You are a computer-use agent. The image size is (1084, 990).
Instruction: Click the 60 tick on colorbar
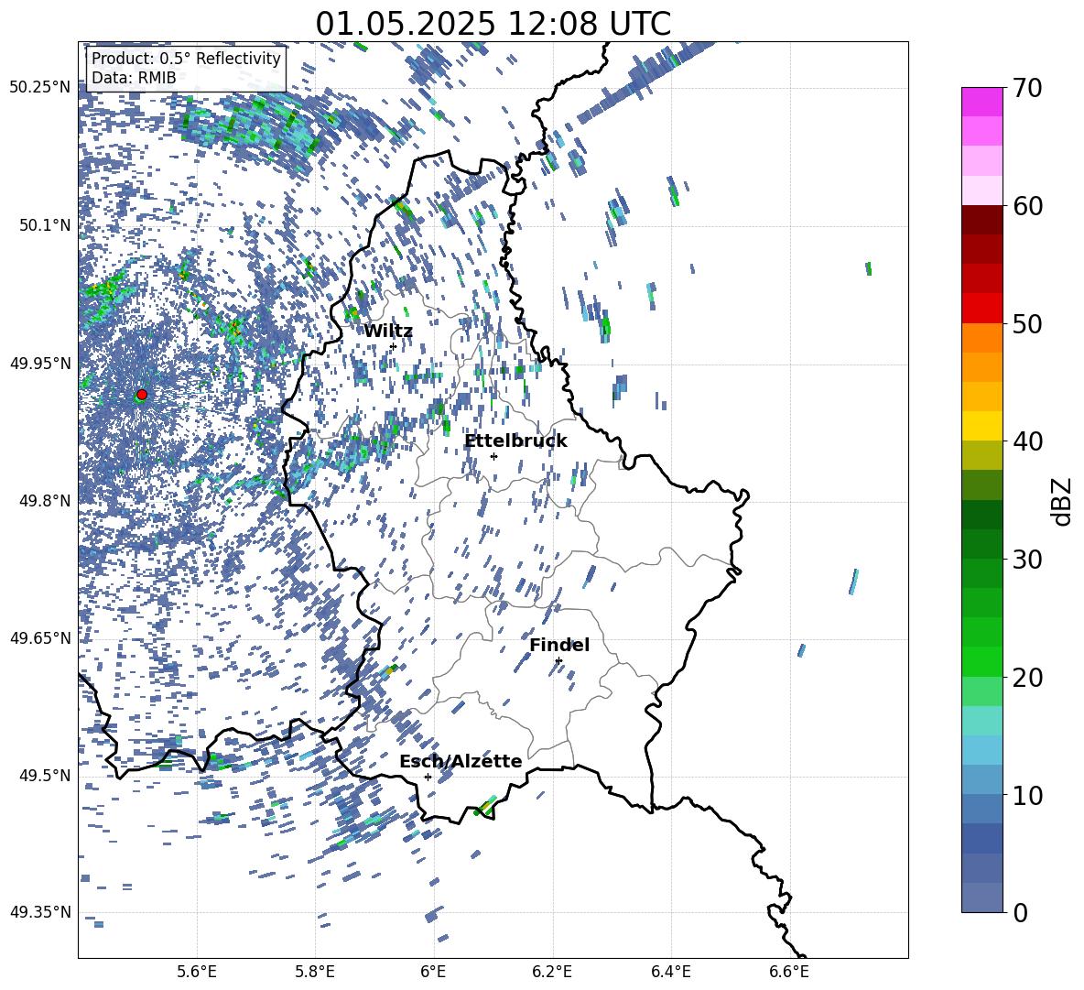pyautogui.click(x=1026, y=206)
